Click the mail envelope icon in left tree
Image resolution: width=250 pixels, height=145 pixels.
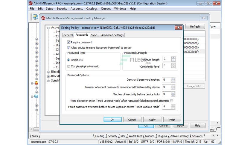tap(36, 96)
